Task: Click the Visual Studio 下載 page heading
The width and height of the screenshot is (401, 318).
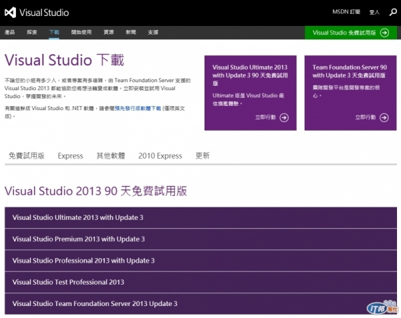Action: coord(64,60)
